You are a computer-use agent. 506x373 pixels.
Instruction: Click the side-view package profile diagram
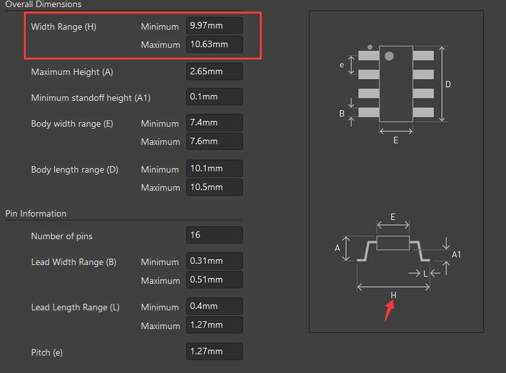[393, 248]
